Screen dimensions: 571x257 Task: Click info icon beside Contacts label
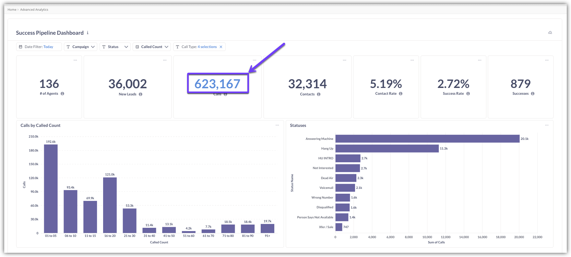[318, 94]
